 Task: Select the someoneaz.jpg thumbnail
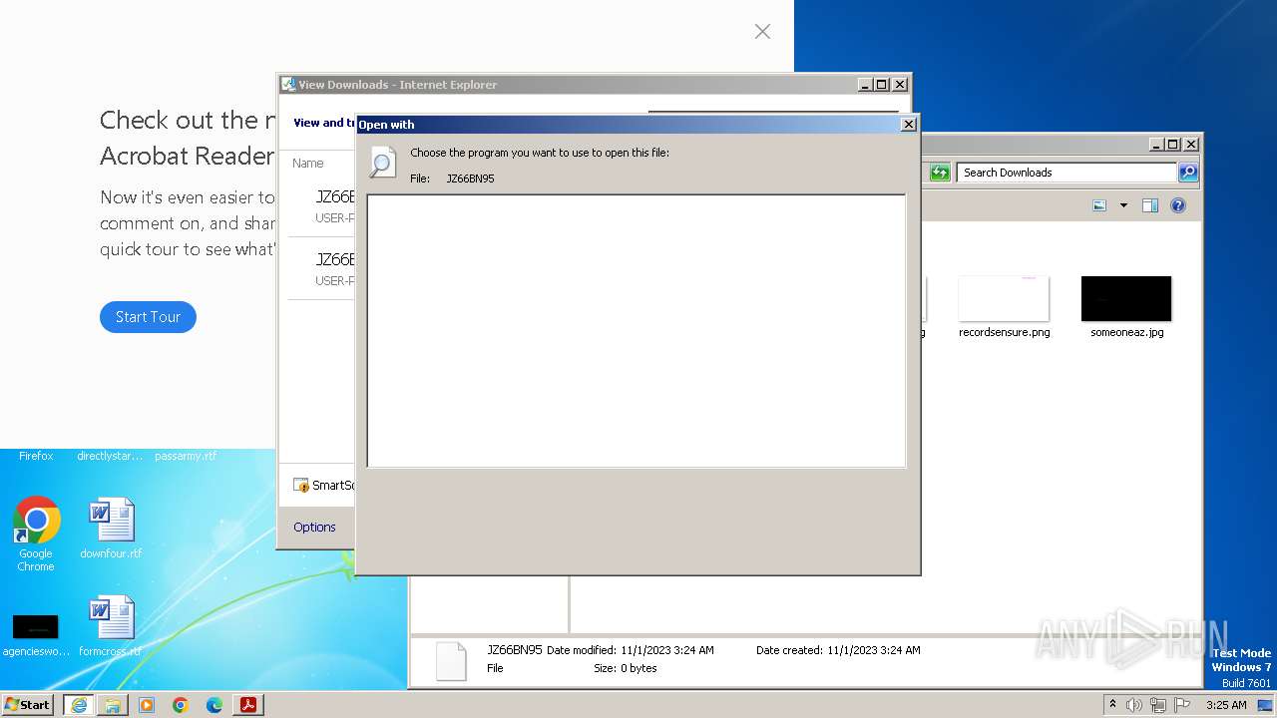click(x=1126, y=298)
